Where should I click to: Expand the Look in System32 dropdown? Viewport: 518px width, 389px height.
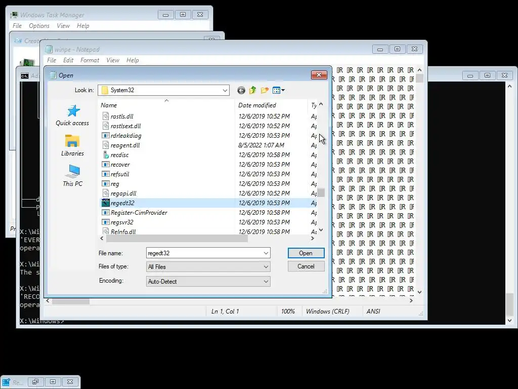point(225,90)
